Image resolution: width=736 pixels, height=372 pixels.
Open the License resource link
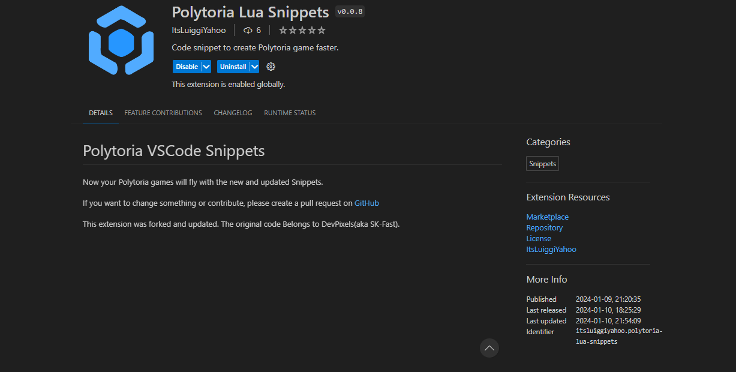click(539, 239)
